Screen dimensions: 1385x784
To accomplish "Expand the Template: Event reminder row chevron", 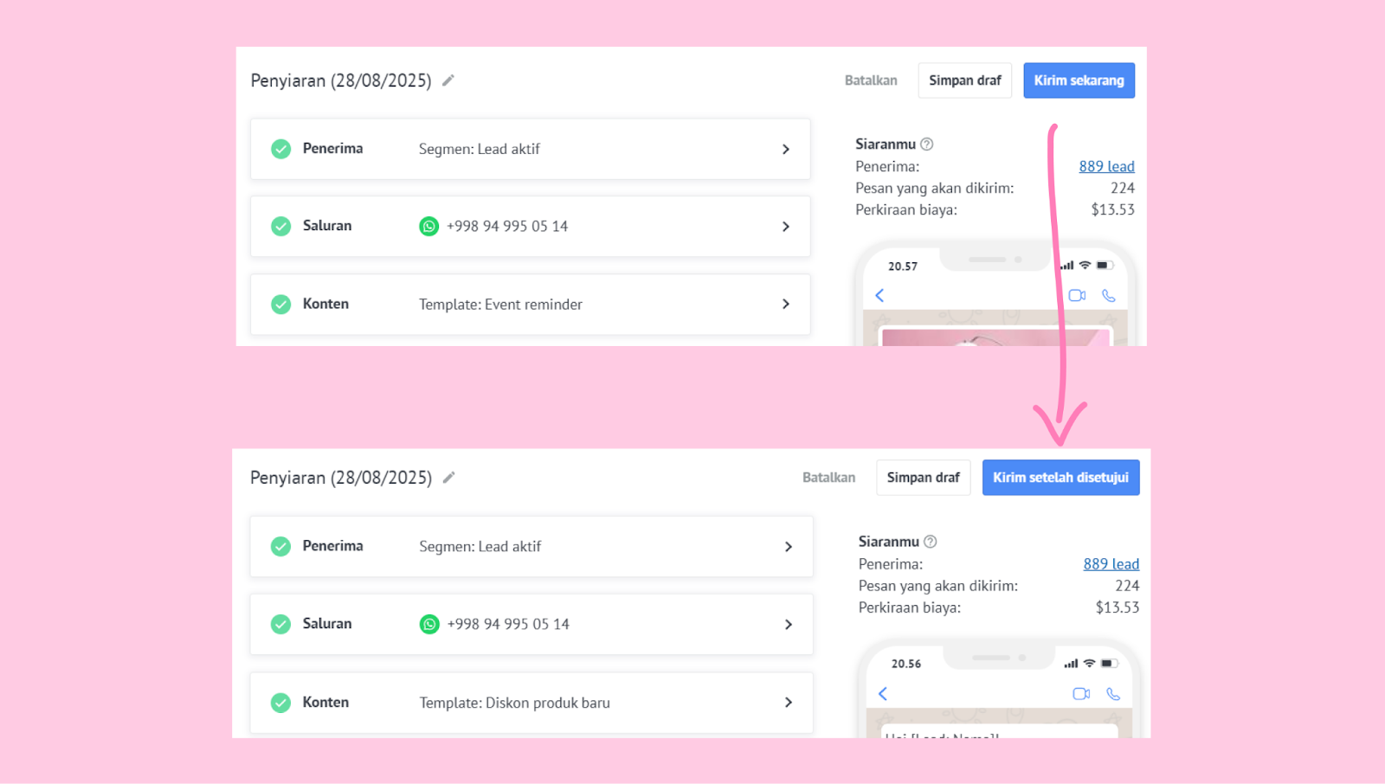I will click(786, 305).
